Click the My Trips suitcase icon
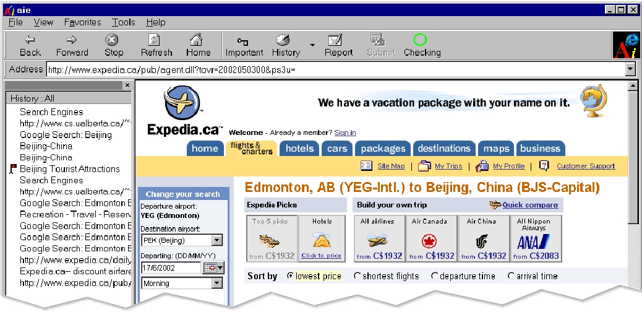 click(x=424, y=166)
